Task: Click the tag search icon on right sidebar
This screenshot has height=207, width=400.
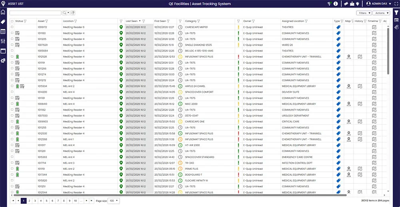Action: (396, 27)
